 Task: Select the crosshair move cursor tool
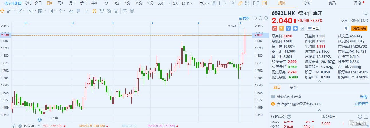(2, 11)
